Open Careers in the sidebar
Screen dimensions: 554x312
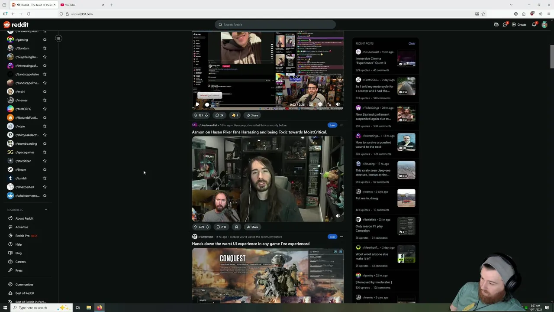pos(20,262)
